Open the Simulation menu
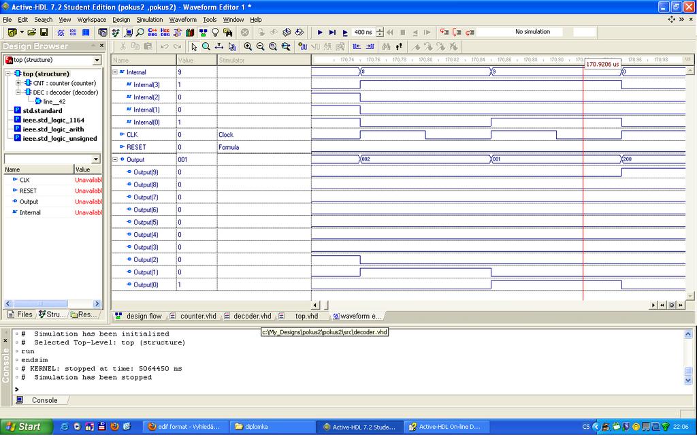The width and height of the screenshot is (697, 437). (x=149, y=20)
